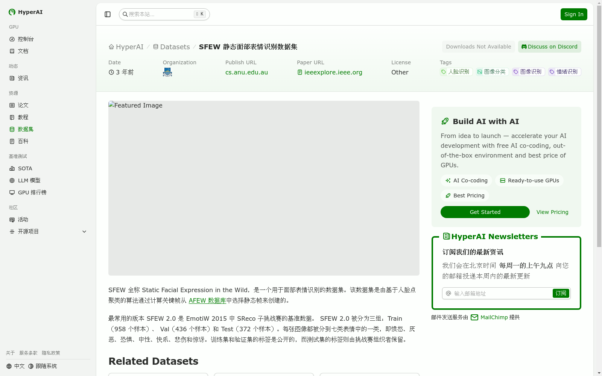The height and width of the screenshot is (376, 602).
Task: Click the Best Pricing chip
Action: [465, 196]
